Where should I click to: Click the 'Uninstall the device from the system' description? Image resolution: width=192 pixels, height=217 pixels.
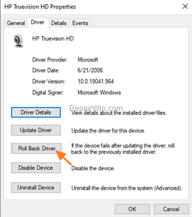[127, 188]
